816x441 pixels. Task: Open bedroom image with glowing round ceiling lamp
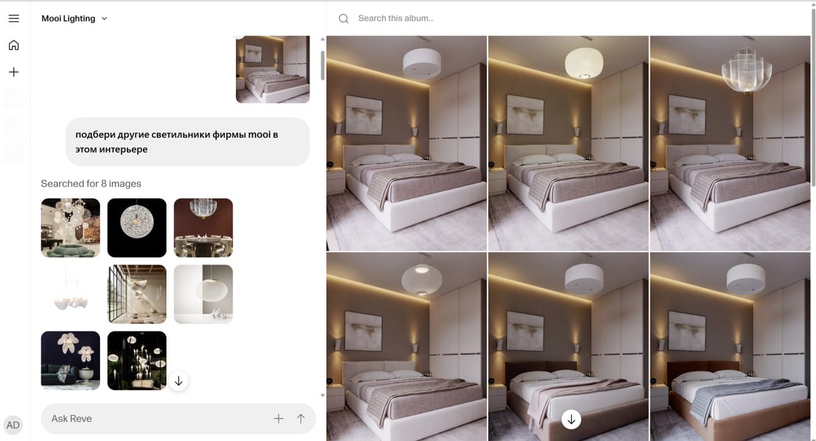(x=568, y=143)
